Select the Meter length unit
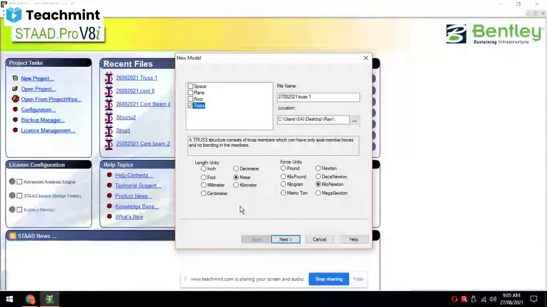The image size is (547, 307). click(236, 177)
